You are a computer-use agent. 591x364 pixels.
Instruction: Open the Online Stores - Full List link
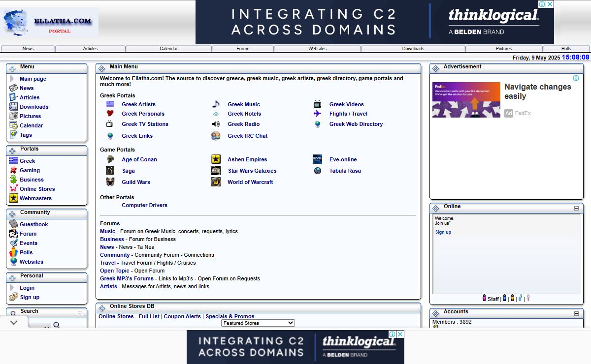129,316
